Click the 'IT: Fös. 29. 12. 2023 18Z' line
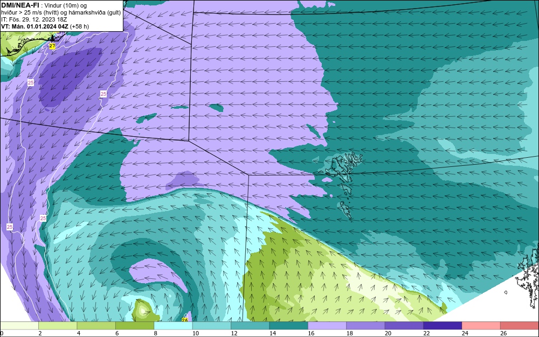 pyautogui.click(x=34, y=19)
